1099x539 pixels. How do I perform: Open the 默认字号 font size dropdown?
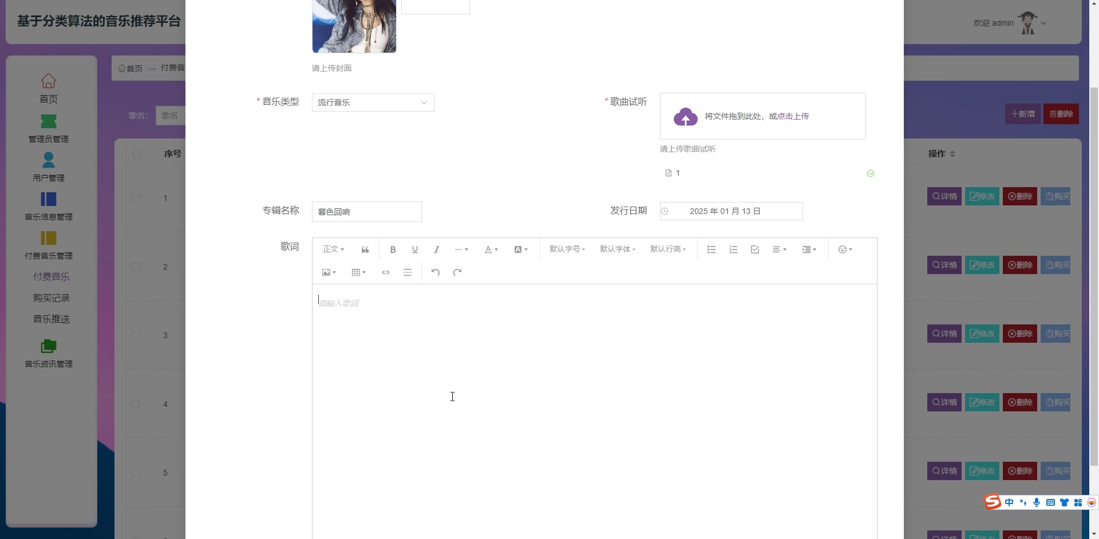[x=567, y=249]
